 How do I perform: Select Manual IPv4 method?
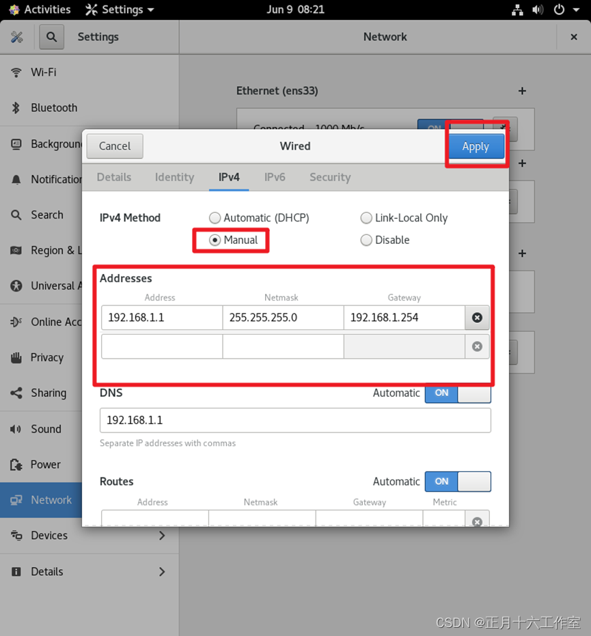(x=233, y=240)
